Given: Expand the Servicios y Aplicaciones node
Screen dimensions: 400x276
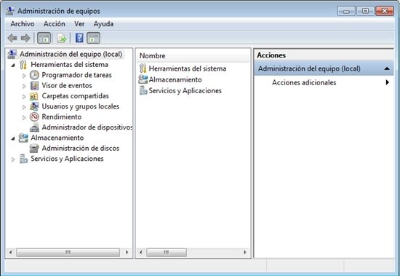Looking at the screenshot, I should 13,159.
